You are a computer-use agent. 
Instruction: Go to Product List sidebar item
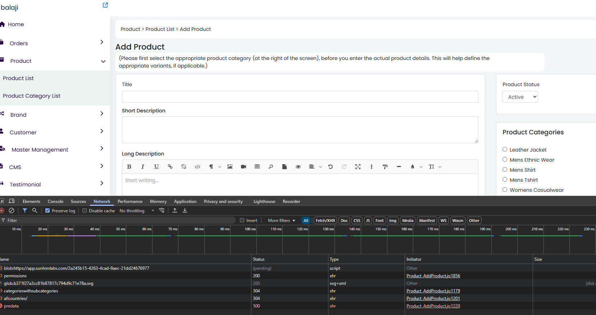[18, 78]
